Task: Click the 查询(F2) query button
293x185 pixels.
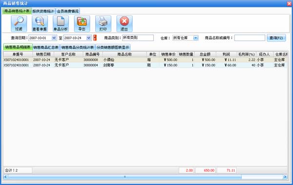Action: coord(276,38)
